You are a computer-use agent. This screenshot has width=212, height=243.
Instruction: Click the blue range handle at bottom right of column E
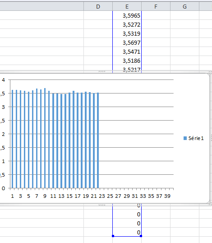pos(141,236)
